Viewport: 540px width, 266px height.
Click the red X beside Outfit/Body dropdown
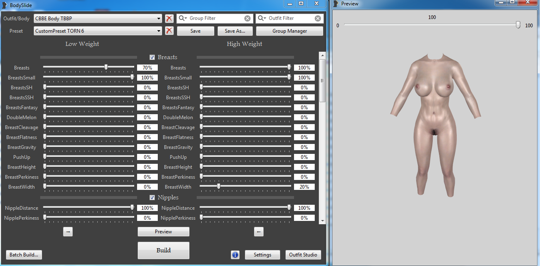pyautogui.click(x=169, y=19)
